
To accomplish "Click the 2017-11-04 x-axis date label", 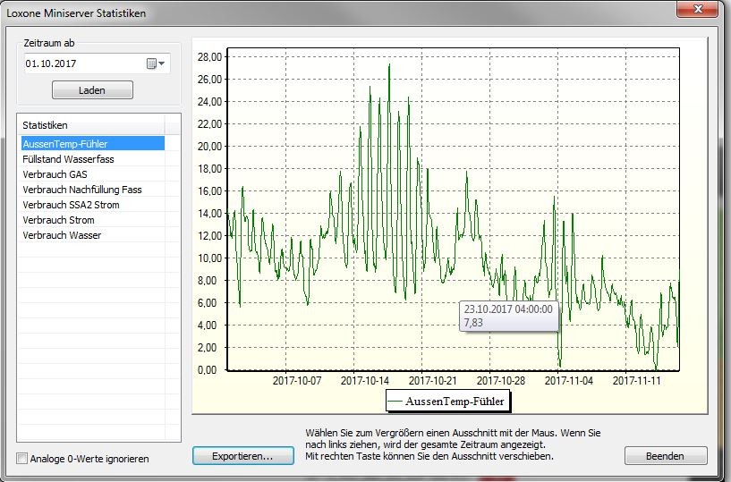I will pyautogui.click(x=569, y=380).
